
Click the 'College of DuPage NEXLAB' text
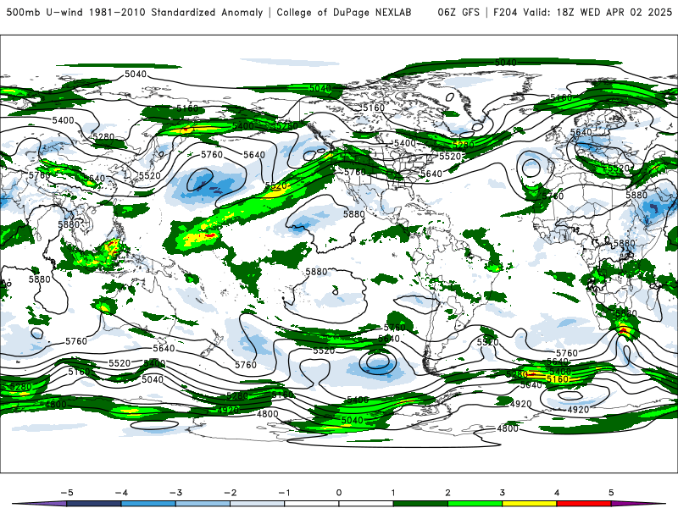coord(344,12)
